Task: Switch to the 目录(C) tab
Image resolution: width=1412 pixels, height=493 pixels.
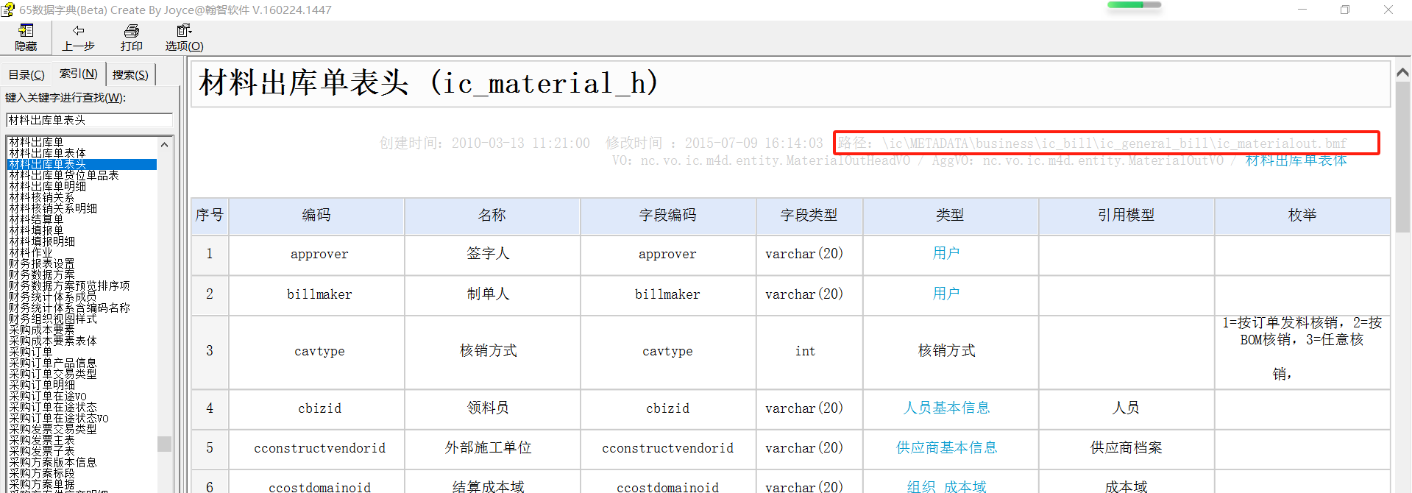Action: coord(26,75)
